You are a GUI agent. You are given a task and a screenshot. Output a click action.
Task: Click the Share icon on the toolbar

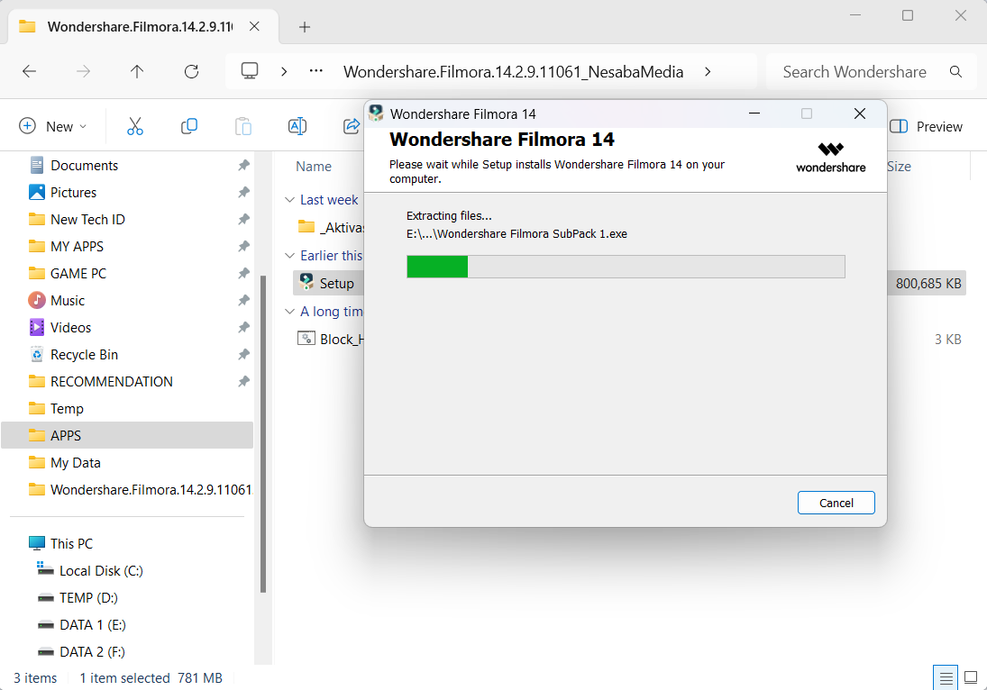(351, 126)
